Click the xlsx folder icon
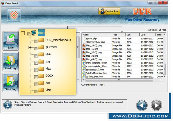 (x=41, y=68)
